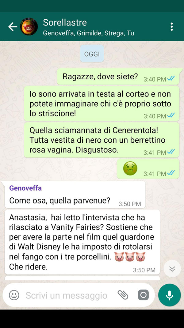
Task: Tap the green microphone voice button
Action: (x=169, y=295)
